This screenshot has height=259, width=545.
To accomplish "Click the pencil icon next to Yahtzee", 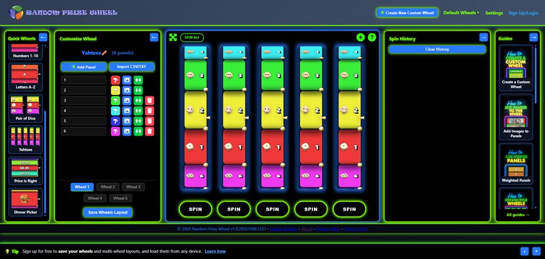I will (104, 53).
